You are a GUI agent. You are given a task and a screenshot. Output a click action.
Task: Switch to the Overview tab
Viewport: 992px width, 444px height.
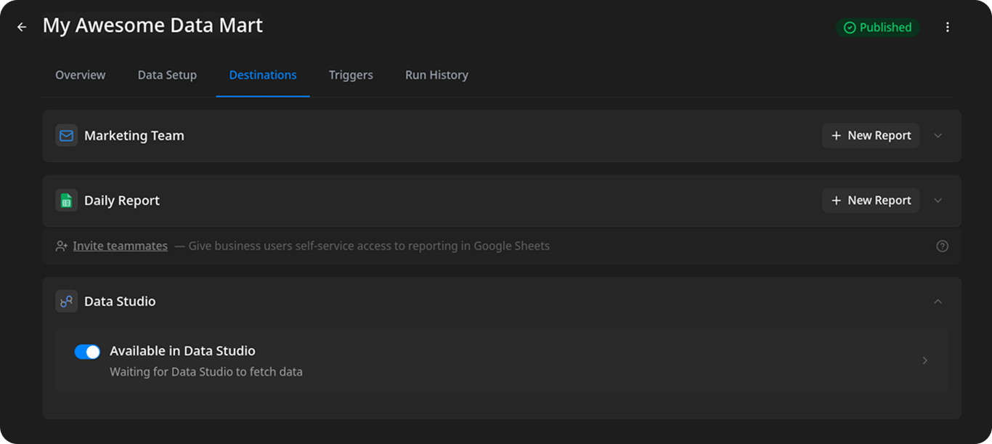pos(81,75)
